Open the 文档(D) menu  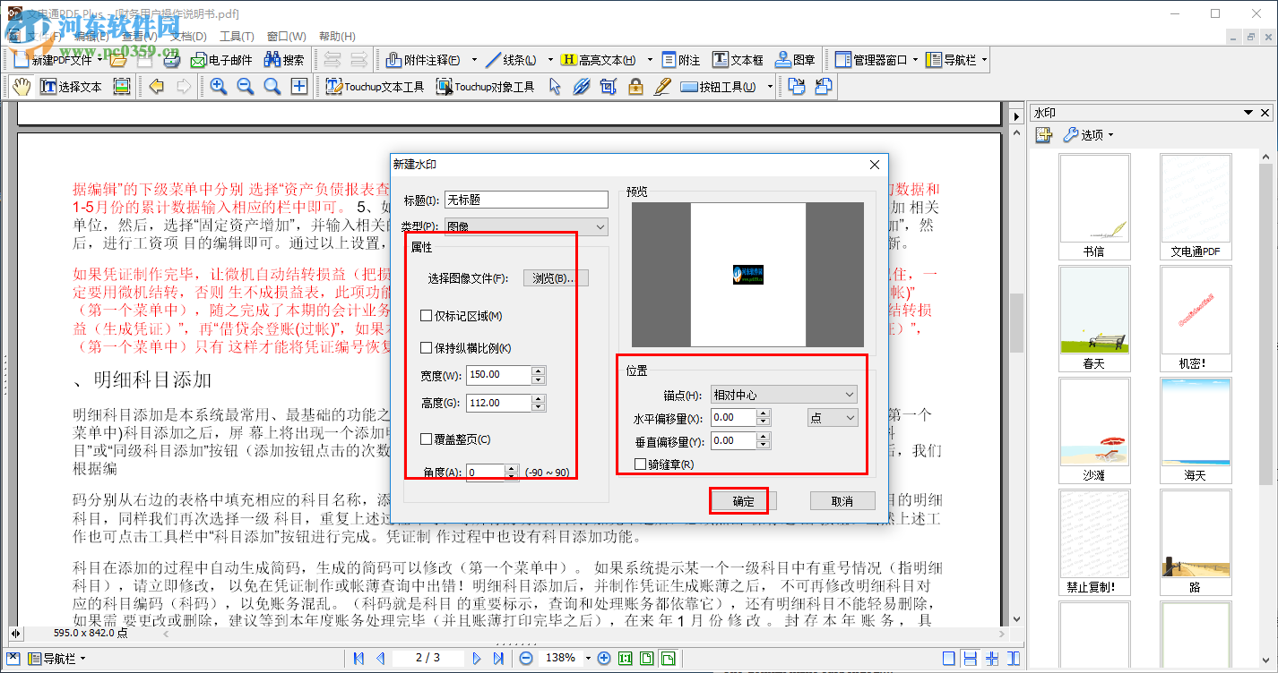click(188, 37)
